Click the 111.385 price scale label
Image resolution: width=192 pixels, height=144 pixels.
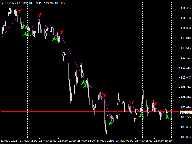click(186, 8)
